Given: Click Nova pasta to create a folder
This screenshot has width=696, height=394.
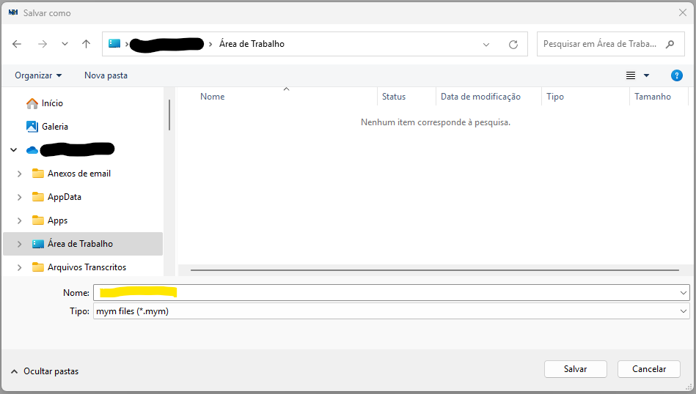Looking at the screenshot, I should coord(106,75).
